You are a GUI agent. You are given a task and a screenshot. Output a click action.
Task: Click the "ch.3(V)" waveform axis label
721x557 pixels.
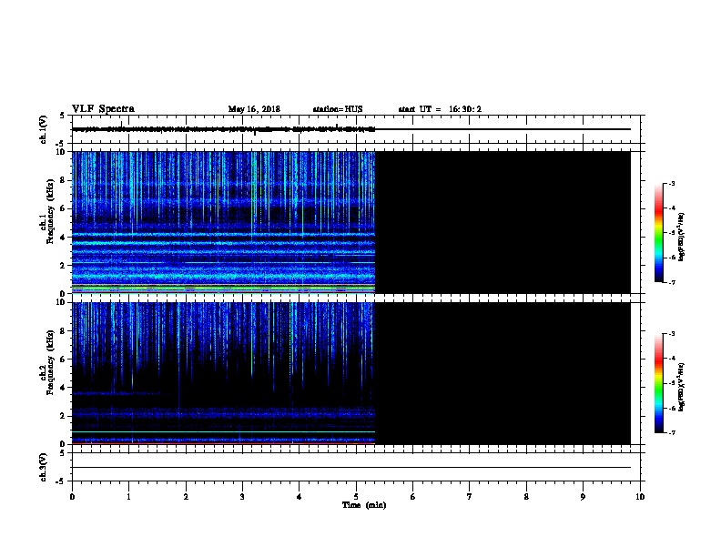pos(43,467)
